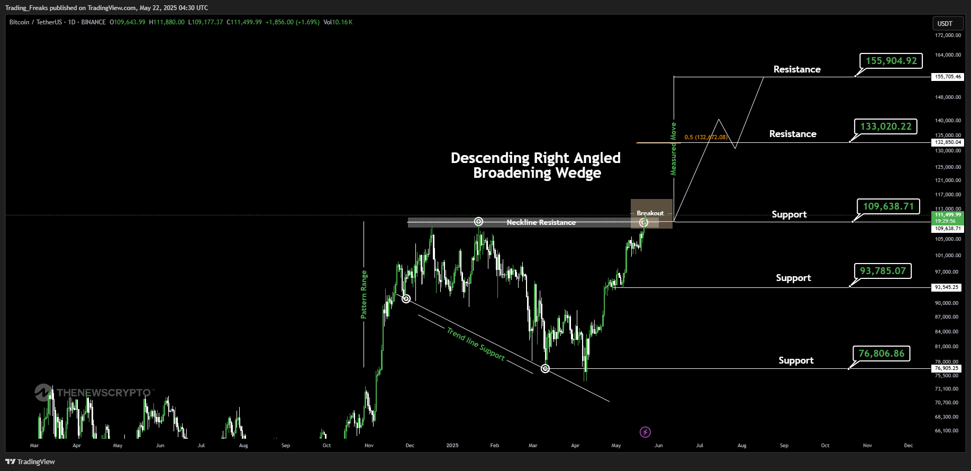Select the 93,785.07 price callout

tap(883, 271)
